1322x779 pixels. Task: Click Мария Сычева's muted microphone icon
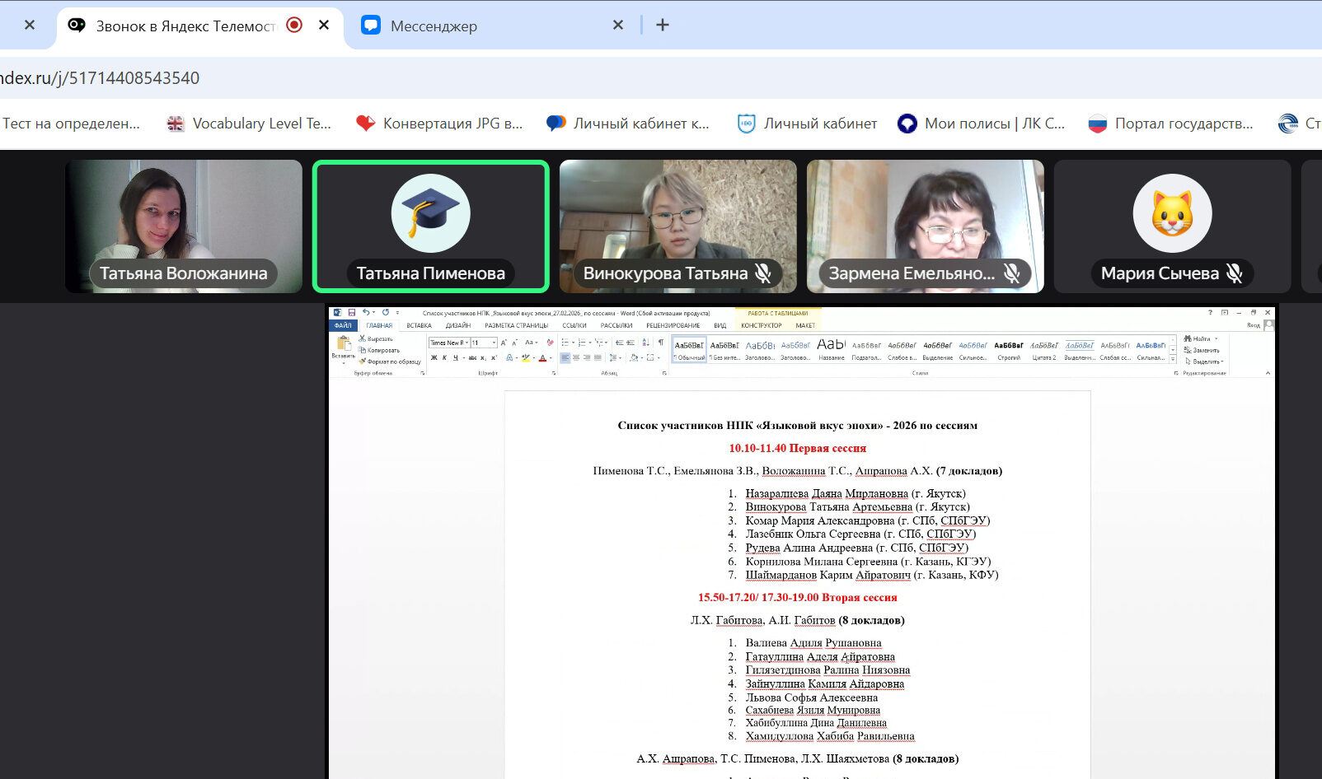coord(1234,273)
